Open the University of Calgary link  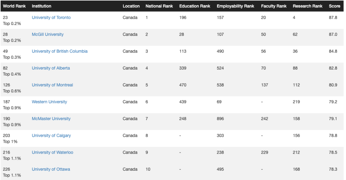(x=51, y=136)
